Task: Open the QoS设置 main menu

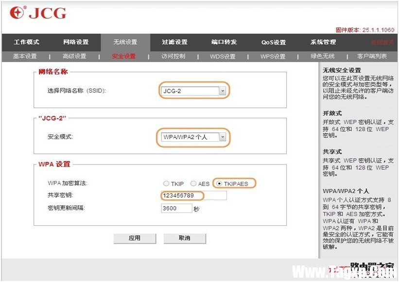Action: (274, 42)
